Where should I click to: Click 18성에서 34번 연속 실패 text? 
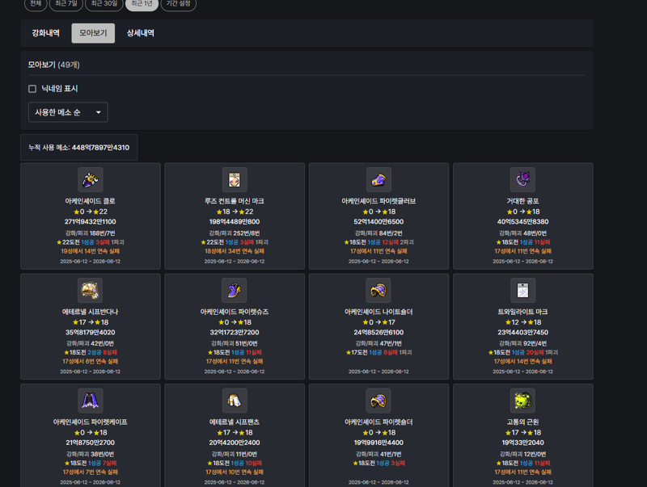click(x=235, y=251)
